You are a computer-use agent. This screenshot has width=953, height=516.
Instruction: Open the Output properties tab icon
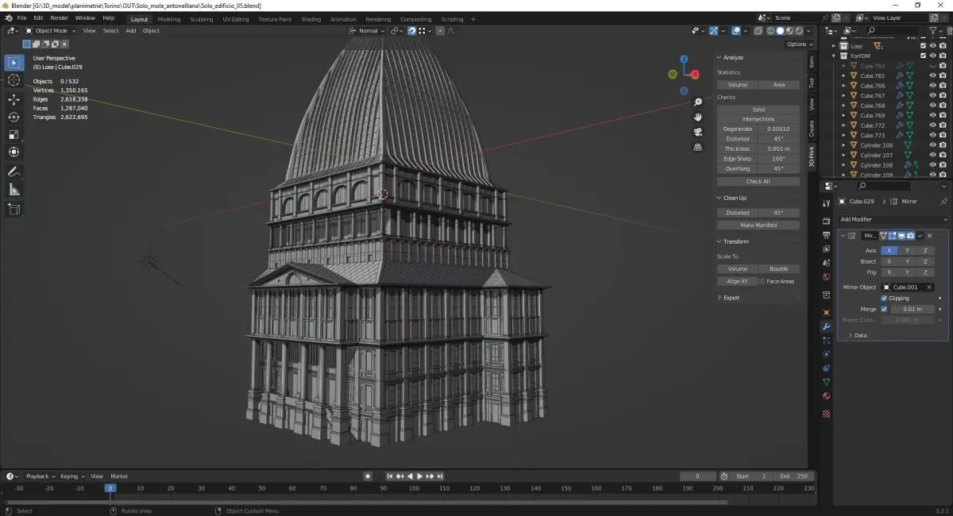(826, 235)
